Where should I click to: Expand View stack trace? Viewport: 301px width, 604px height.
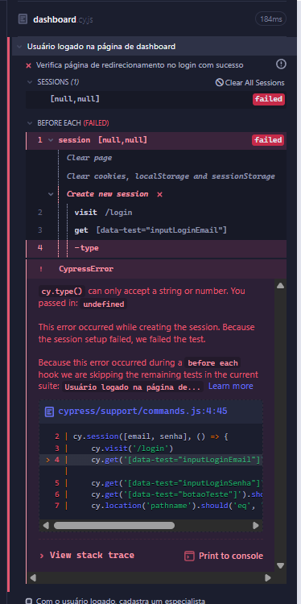click(87, 555)
